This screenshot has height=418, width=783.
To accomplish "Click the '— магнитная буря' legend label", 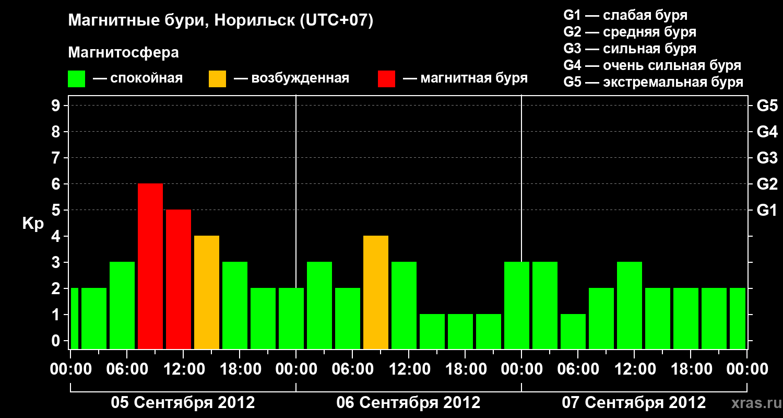I will click(x=465, y=78).
